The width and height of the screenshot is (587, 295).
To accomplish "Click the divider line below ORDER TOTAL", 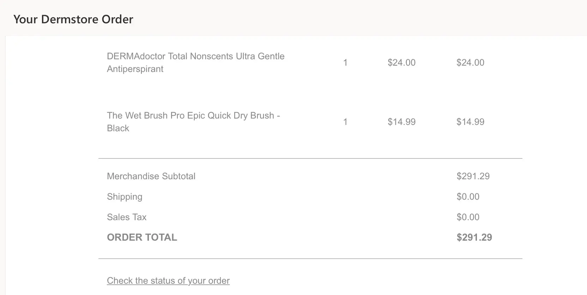I will (x=310, y=259).
